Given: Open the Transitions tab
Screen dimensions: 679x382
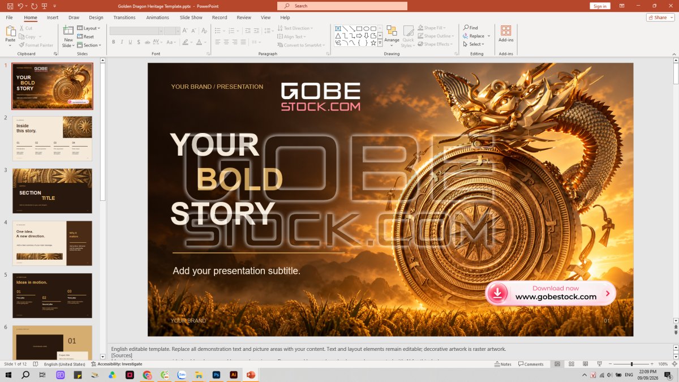Looking at the screenshot, I should (124, 18).
